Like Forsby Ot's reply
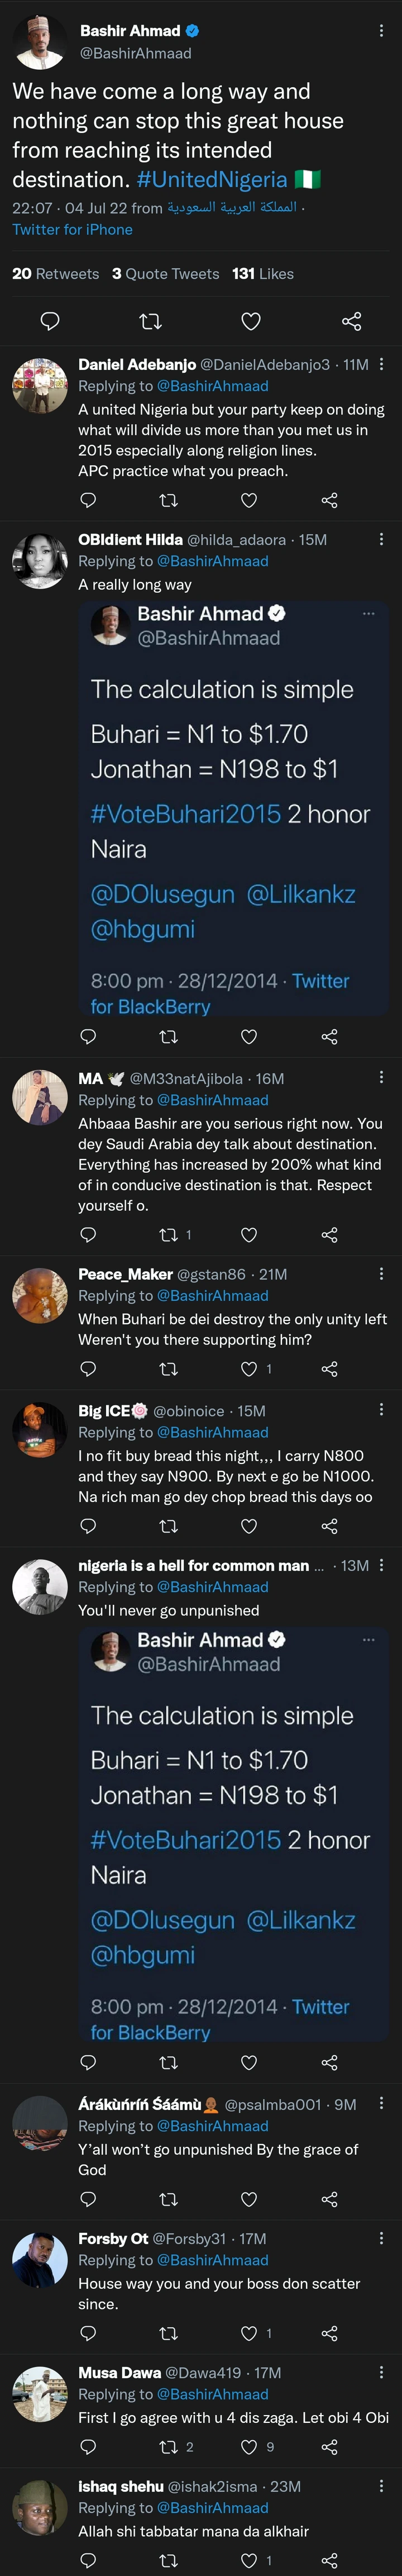The width and height of the screenshot is (402, 2576). coord(249,2333)
